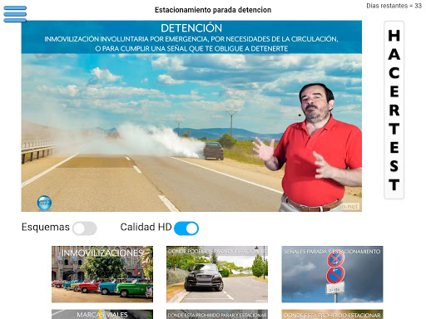The height and width of the screenshot is (319, 426).
Task: Click the watermark at video corner
Action: pos(350,207)
